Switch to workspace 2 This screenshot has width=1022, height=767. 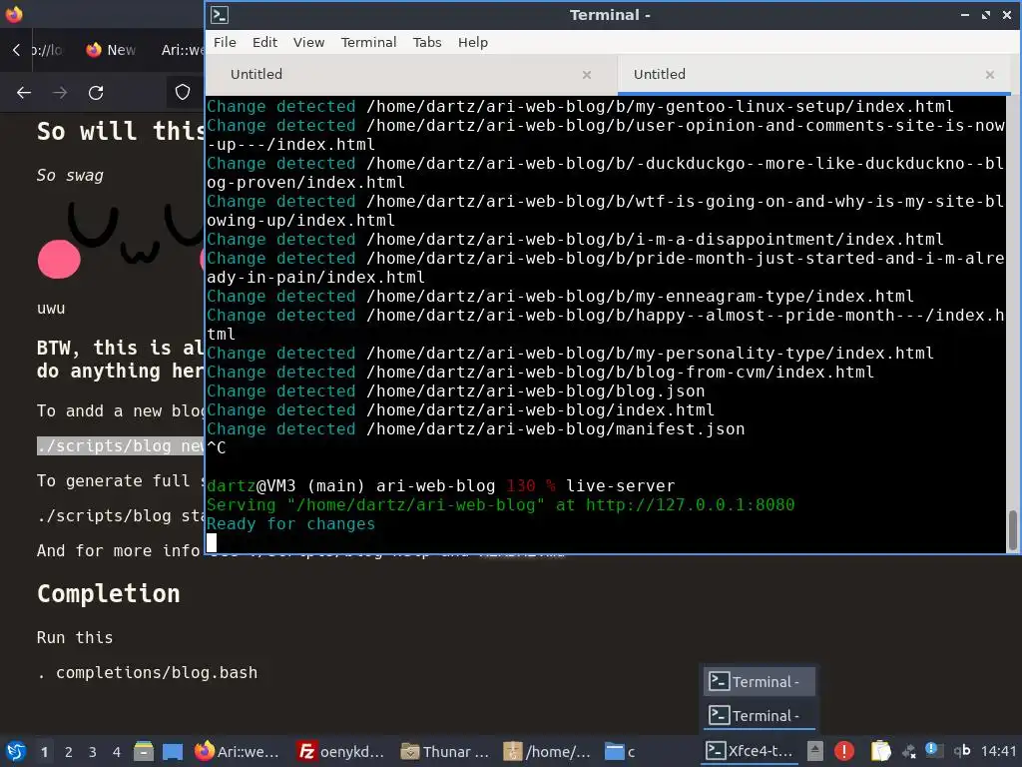(69, 752)
